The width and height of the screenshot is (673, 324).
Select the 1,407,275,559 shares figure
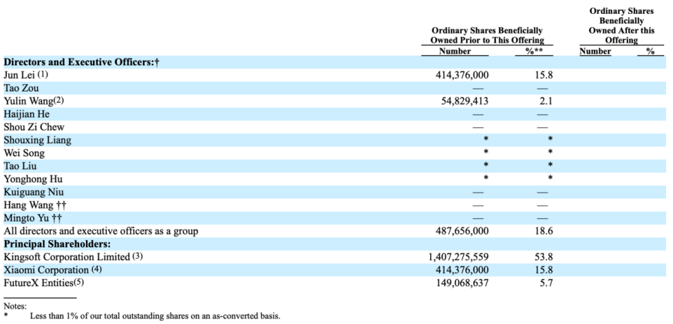tap(458, 257)
